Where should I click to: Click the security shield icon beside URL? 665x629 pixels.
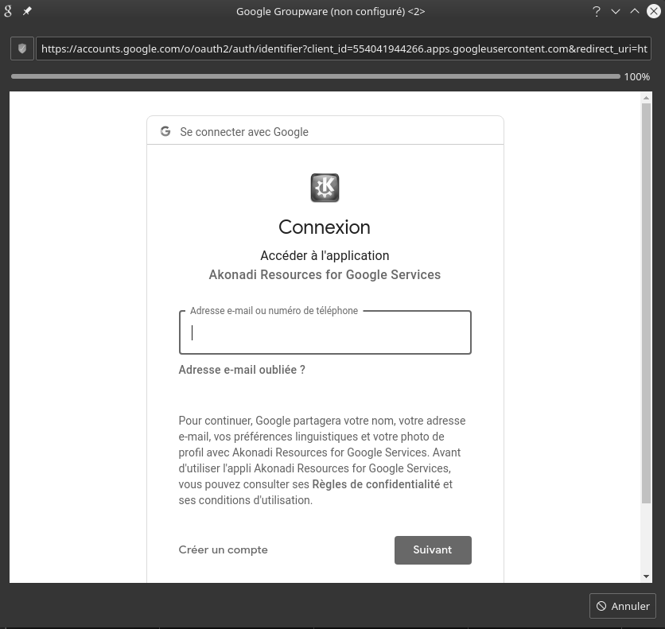22,49
